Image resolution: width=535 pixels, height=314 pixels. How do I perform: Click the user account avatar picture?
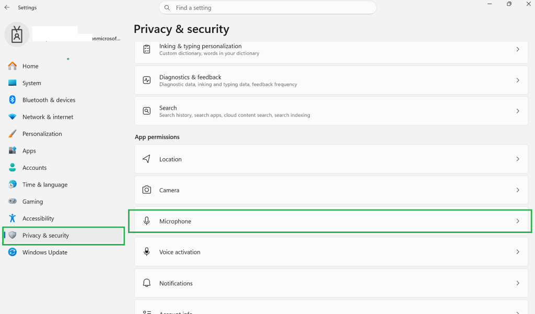17,34
